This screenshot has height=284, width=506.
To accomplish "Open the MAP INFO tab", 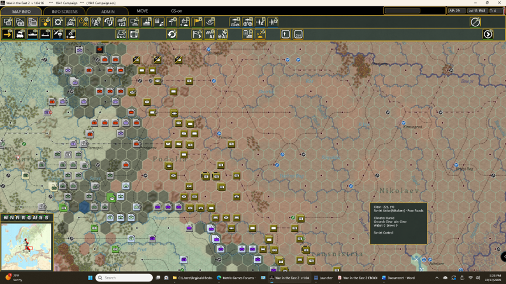I will (x=21, y=11).
